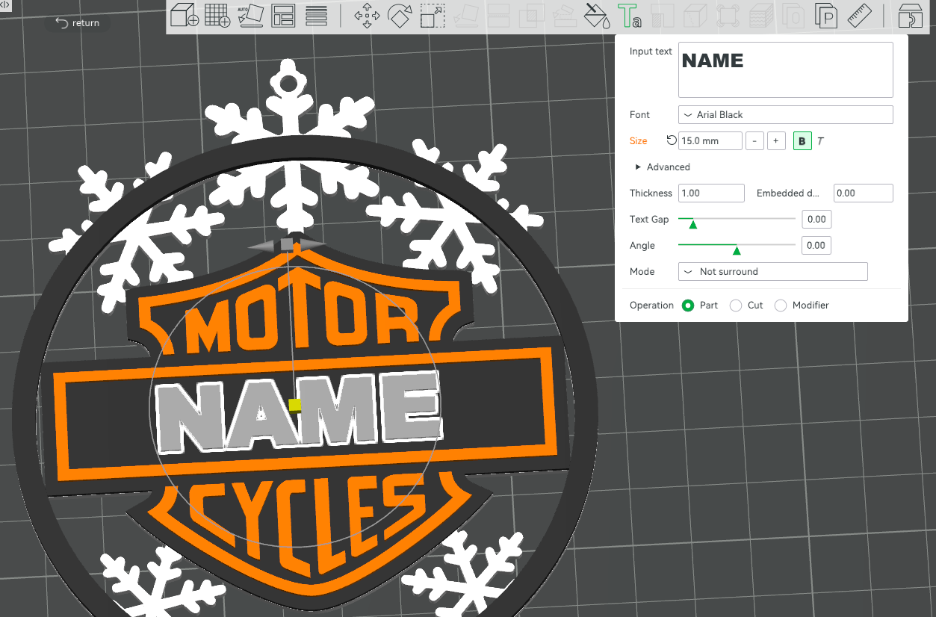936x617 pixels.
Task: Click the Embedded depth value field
Action: point(864,193)
